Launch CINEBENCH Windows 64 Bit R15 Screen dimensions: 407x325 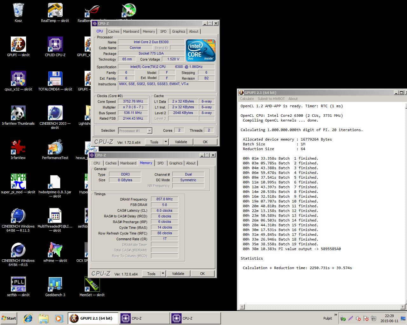(x=18, y=255)
